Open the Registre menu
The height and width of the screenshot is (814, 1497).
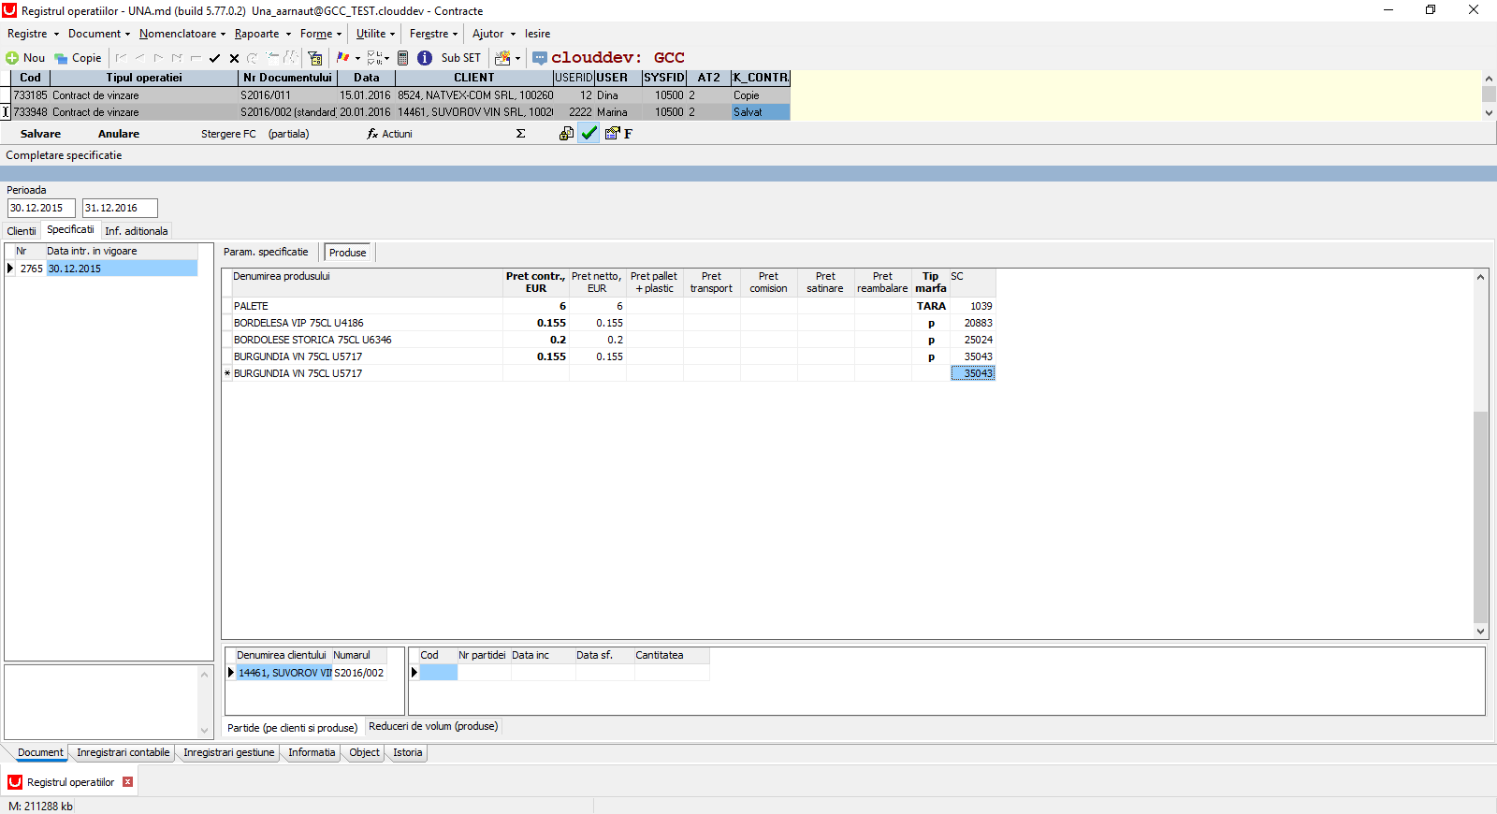[x=33, y=34]
